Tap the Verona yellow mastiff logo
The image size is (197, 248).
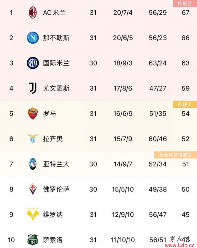click(x=33, y=214)
